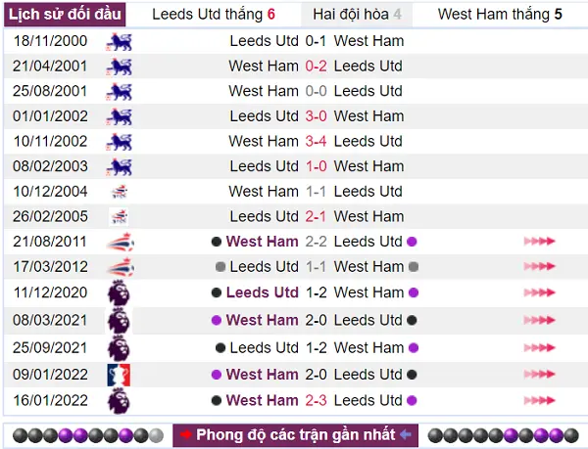Select Leeds Utd thắng 6 tab
Screen dimensions: 588x449
pyautogui.click(x=214, y=15)
